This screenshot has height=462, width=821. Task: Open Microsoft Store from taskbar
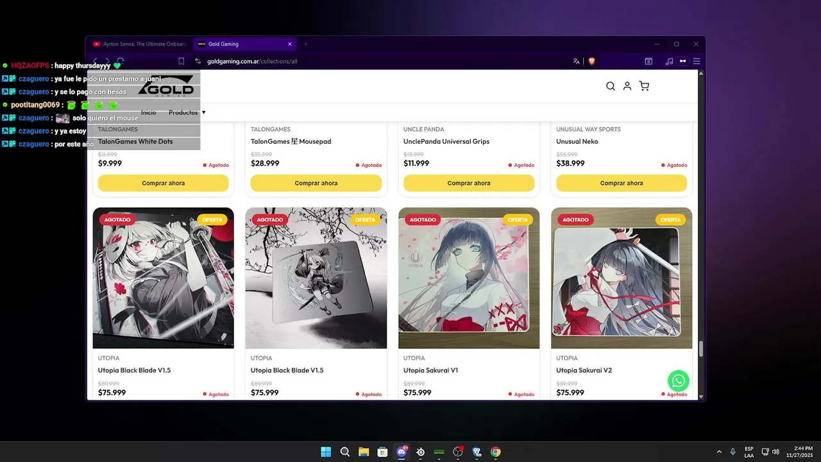(382, 452)
